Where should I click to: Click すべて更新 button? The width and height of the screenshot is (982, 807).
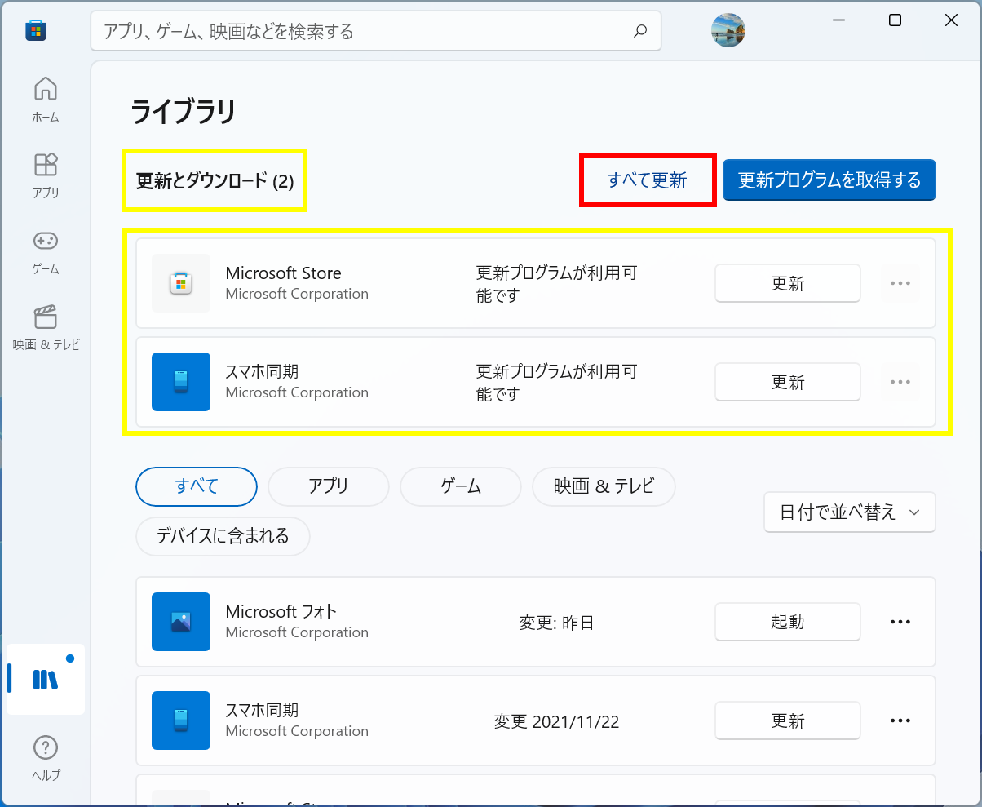pyautogui.click(x=648, y=180)
